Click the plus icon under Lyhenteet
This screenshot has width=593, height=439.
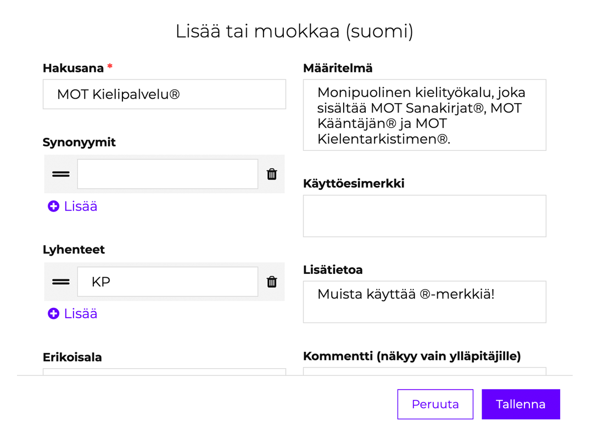coord(53,313)
